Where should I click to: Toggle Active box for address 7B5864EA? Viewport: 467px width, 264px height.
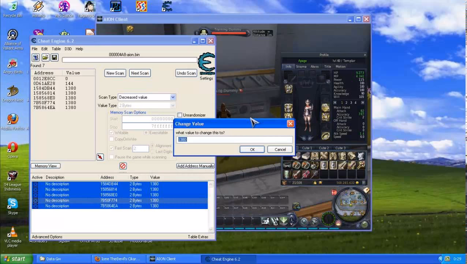point(36,206)
